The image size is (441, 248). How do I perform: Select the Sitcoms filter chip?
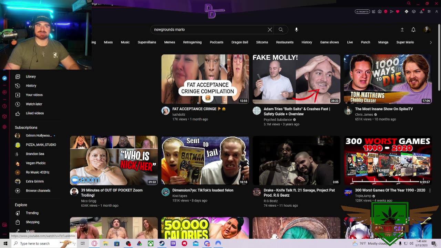point(262,42)
